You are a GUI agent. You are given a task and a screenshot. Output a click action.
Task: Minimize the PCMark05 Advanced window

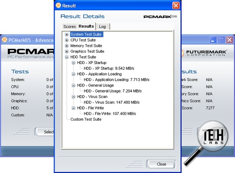coord(212,40)
